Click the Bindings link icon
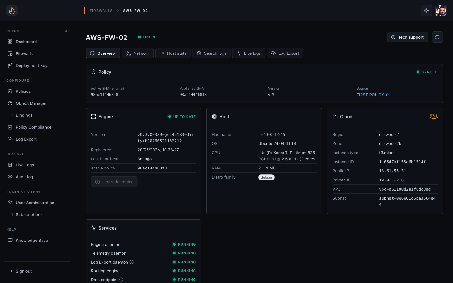 click(x=10, y=115)
